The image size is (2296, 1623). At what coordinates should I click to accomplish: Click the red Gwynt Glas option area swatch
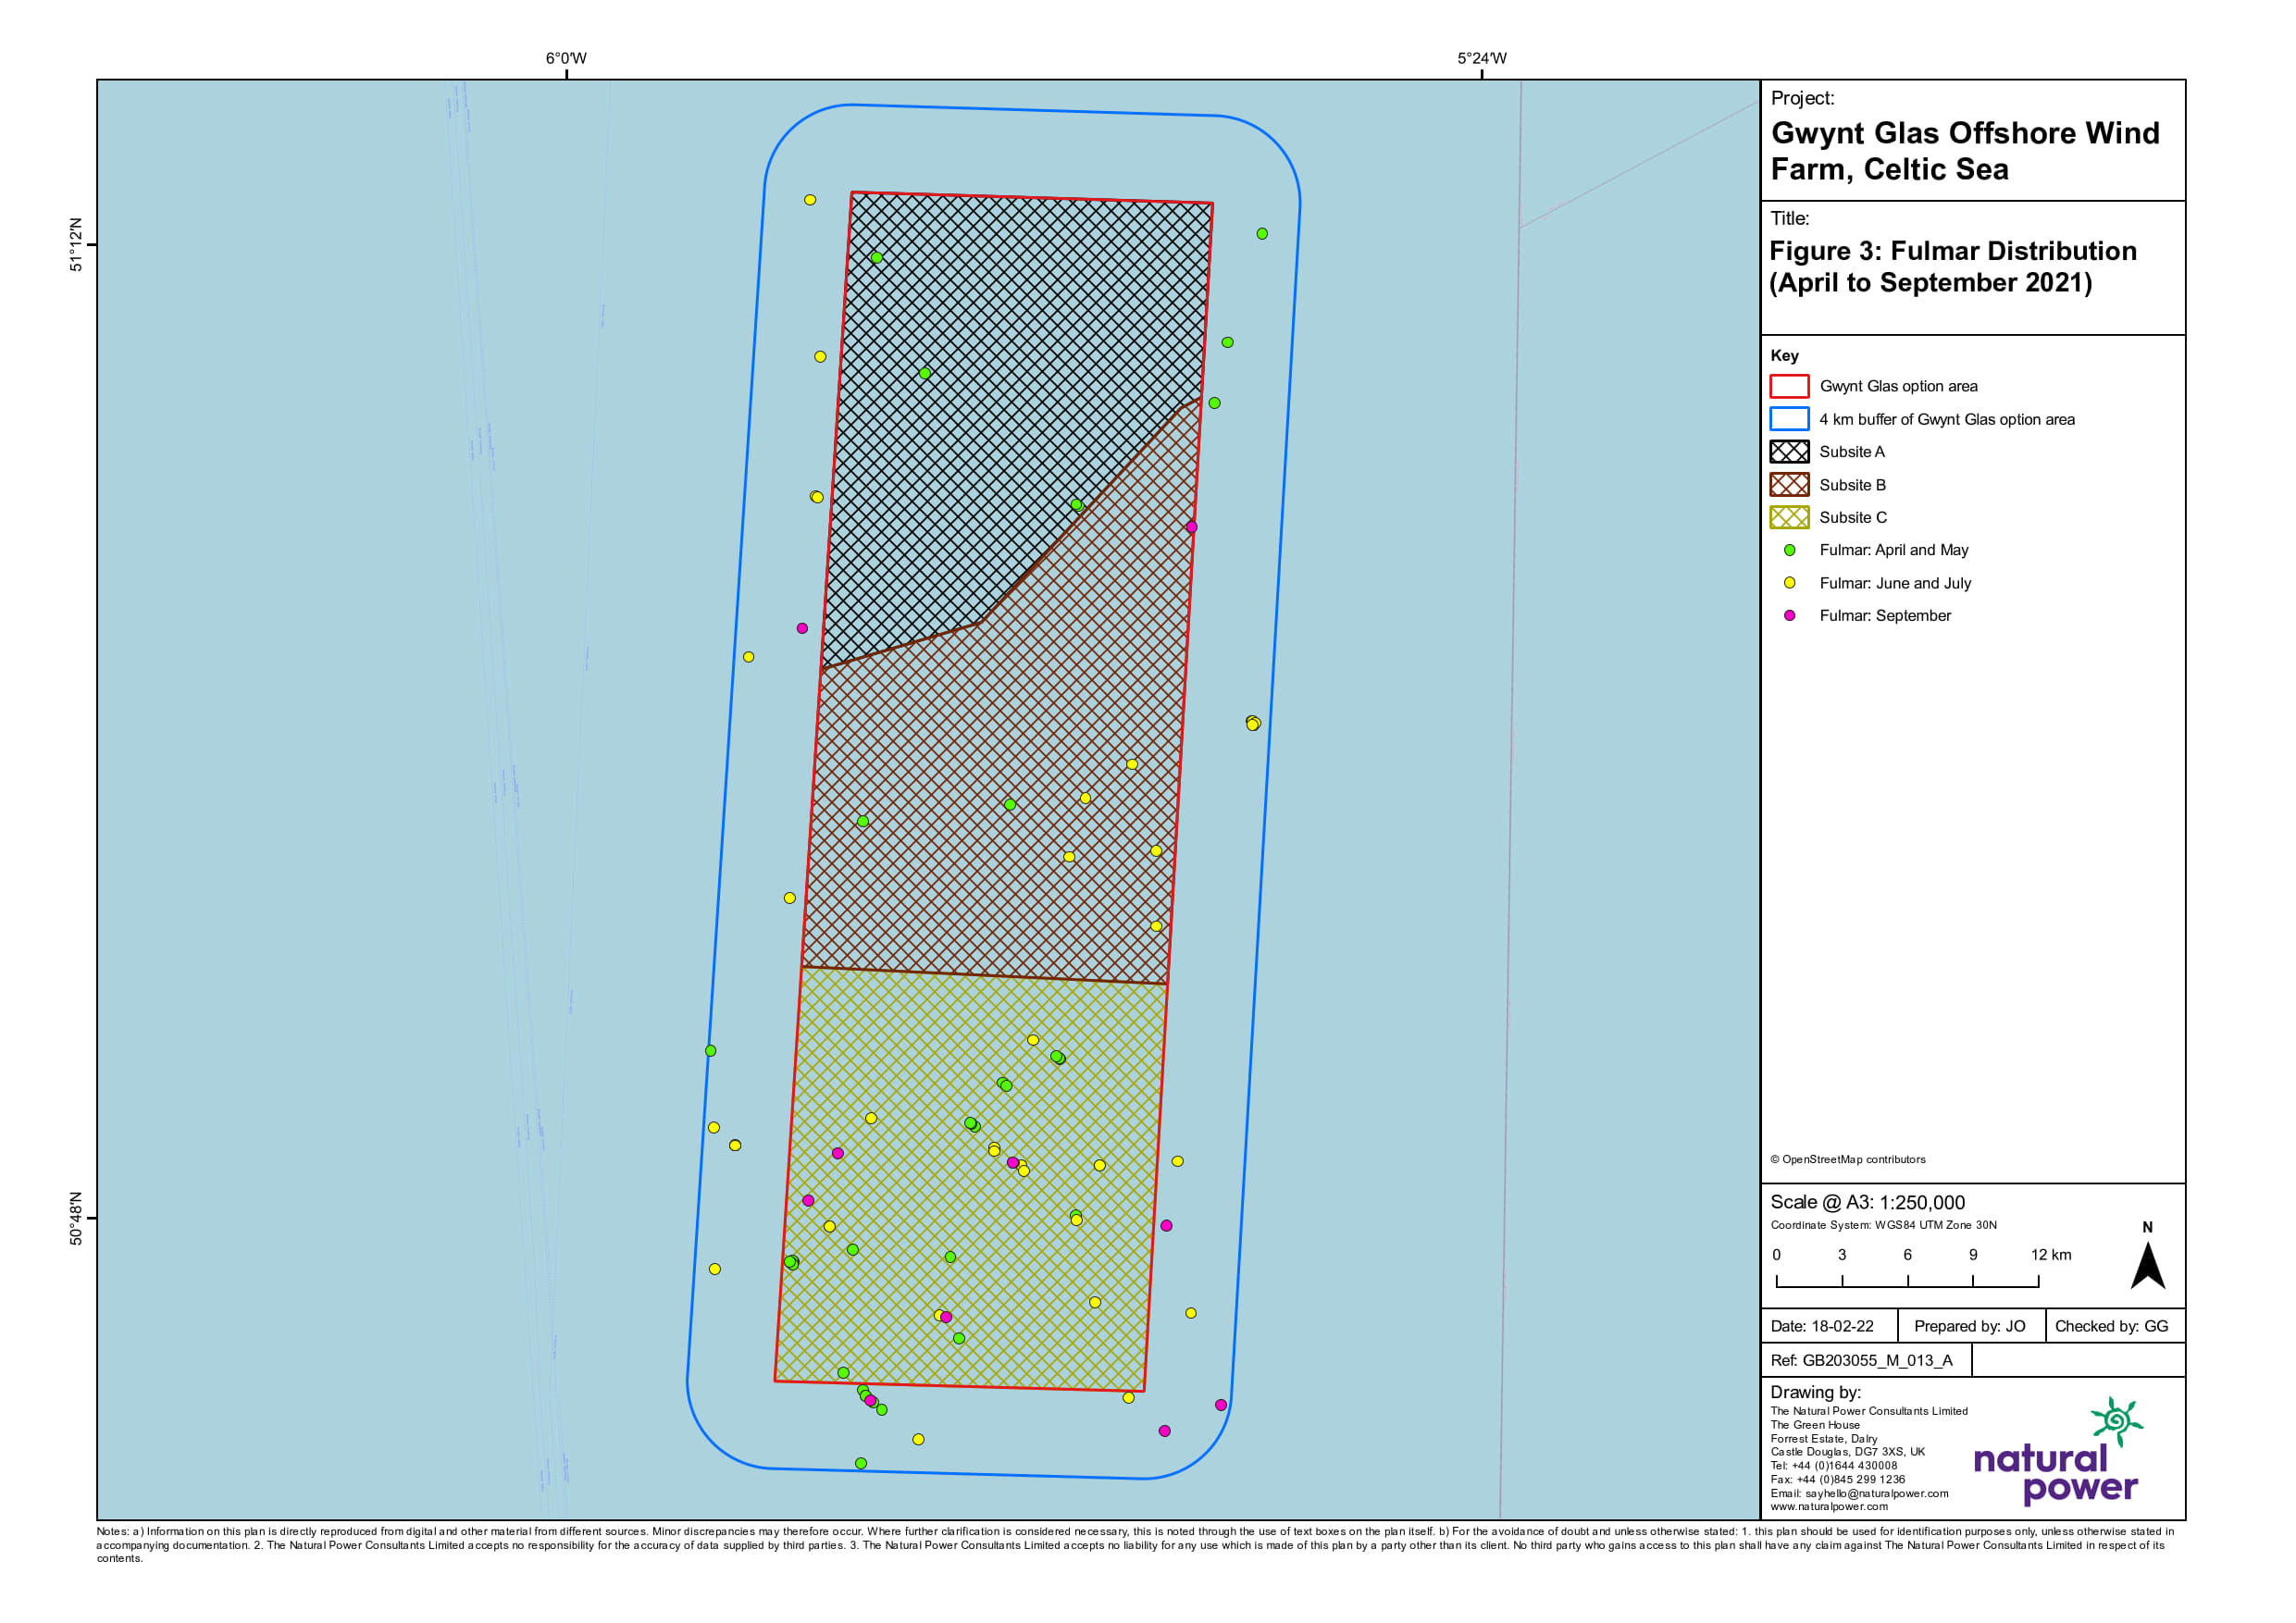tap(1789, 386)
